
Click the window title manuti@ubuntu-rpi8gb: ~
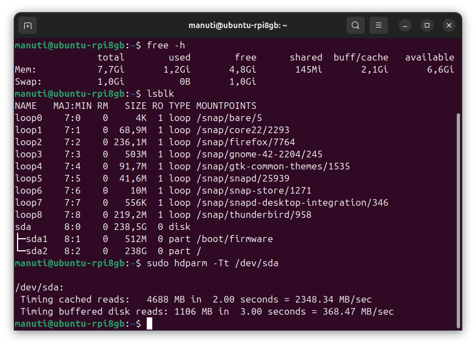click(x=237, y=25)
